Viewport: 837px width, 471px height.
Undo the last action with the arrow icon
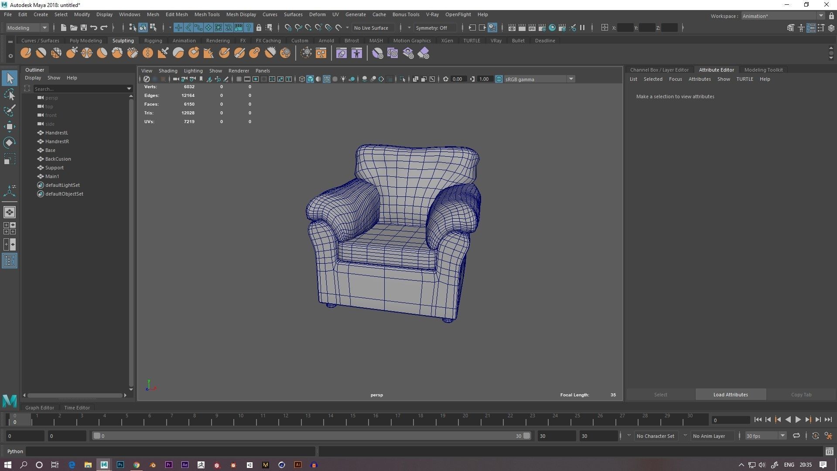coord(93,28)
